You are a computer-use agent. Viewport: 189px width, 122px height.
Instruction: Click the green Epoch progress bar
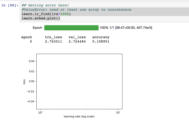71,28
